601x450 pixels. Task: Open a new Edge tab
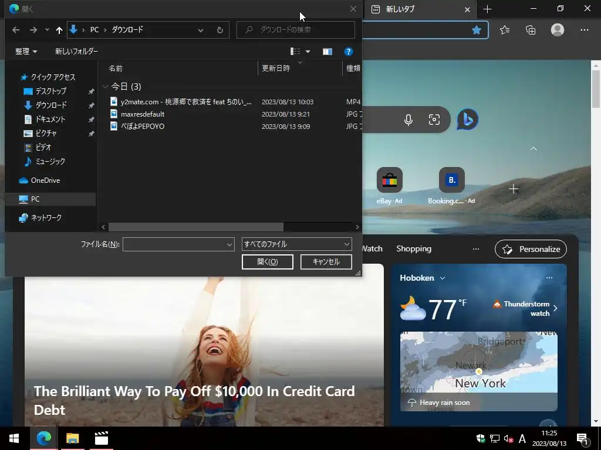click(x=487, y=9)
